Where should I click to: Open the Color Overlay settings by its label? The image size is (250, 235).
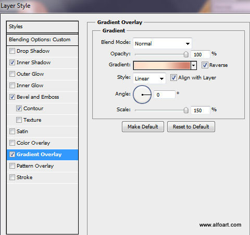(33, 143)
